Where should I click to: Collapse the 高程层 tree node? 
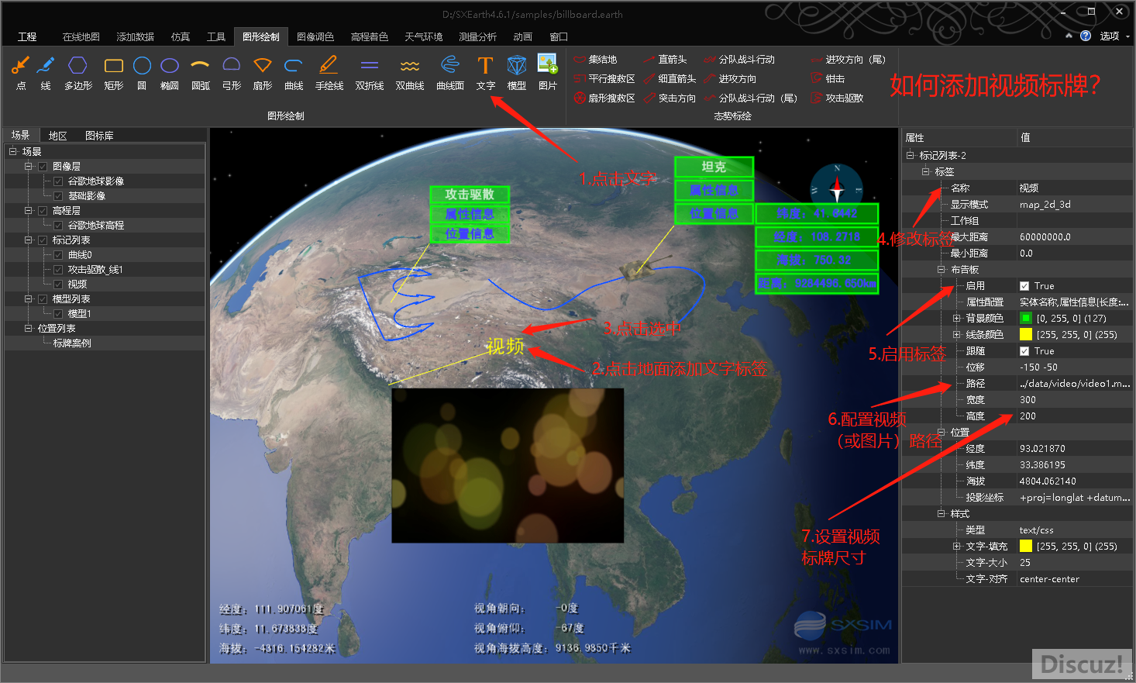point(28,211)
